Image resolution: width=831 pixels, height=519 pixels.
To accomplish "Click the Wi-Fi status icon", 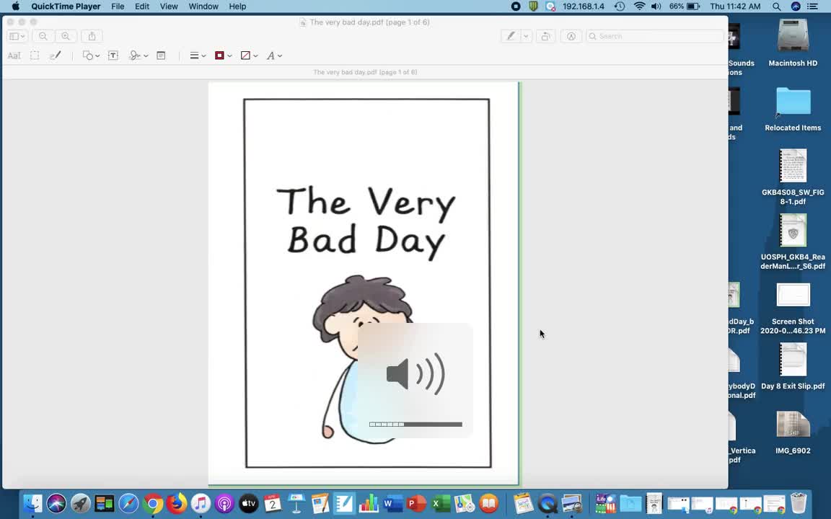I will tap(639, 6).
